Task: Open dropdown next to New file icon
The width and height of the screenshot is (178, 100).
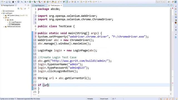Action: tap(4, 2)
